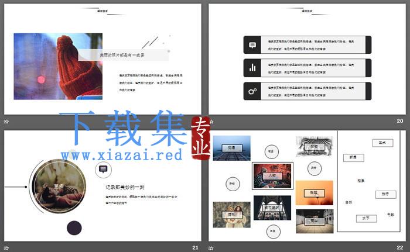Click the slide number 20 label
Screen dimensions: 410x252
click(x=400, y=121)
